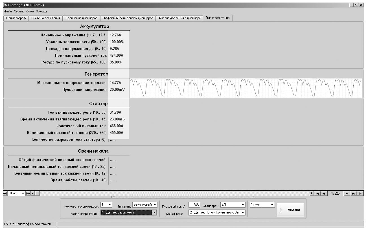The image size is (366, 229).
Task: Open the Сравнение цилиндров tab
Action: tap(81, 18)
